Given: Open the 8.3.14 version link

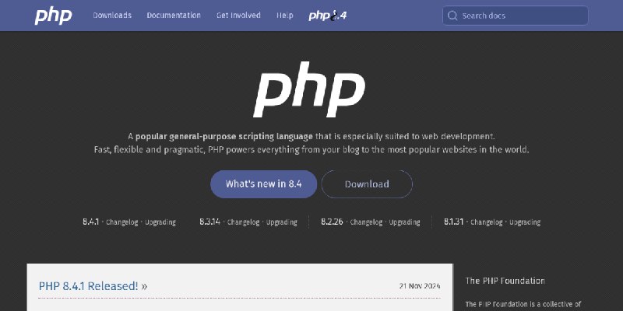Looking at the screenshot, I should coord(209,222).
